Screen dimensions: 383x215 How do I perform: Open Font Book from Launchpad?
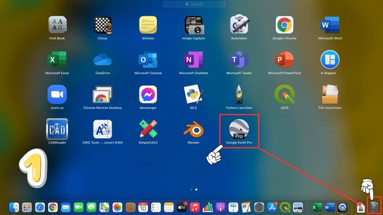click(57, 25)
